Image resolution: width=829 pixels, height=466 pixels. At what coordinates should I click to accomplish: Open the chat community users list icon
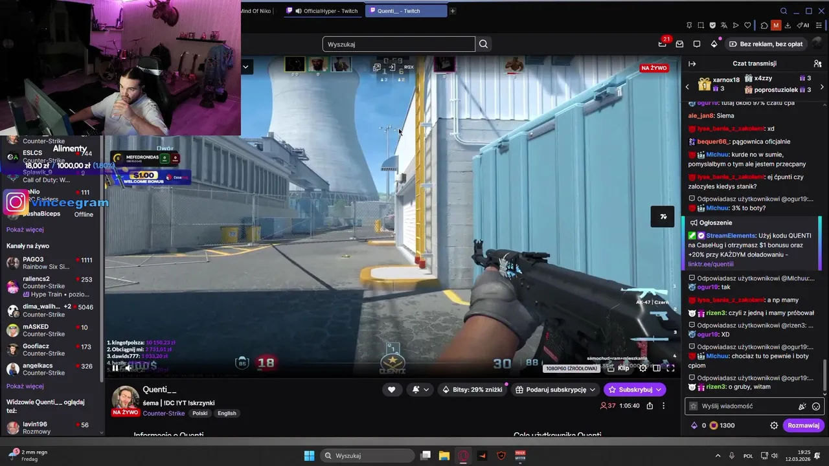pos(818,63)
